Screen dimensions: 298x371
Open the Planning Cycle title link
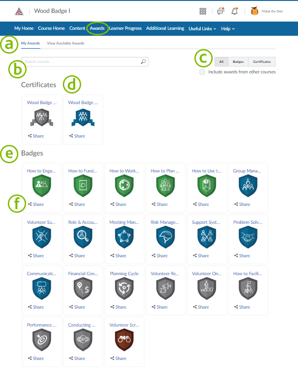[x=124, y=274]
